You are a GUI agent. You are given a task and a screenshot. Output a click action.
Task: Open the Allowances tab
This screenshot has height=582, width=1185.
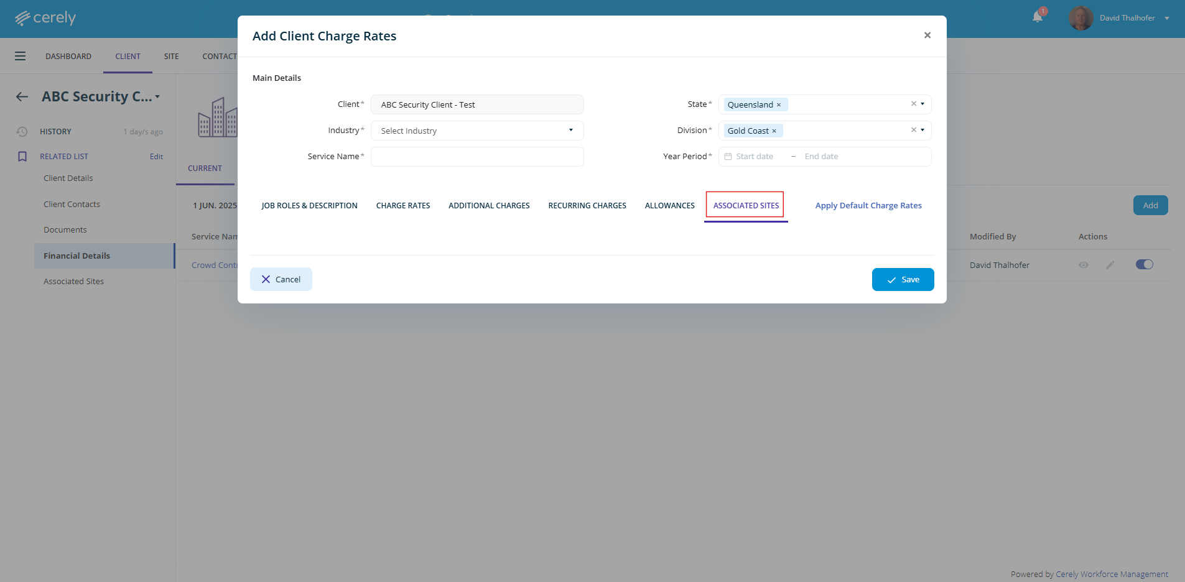(669, 206)
